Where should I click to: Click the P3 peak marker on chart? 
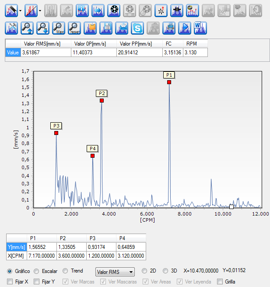(56, 133)
